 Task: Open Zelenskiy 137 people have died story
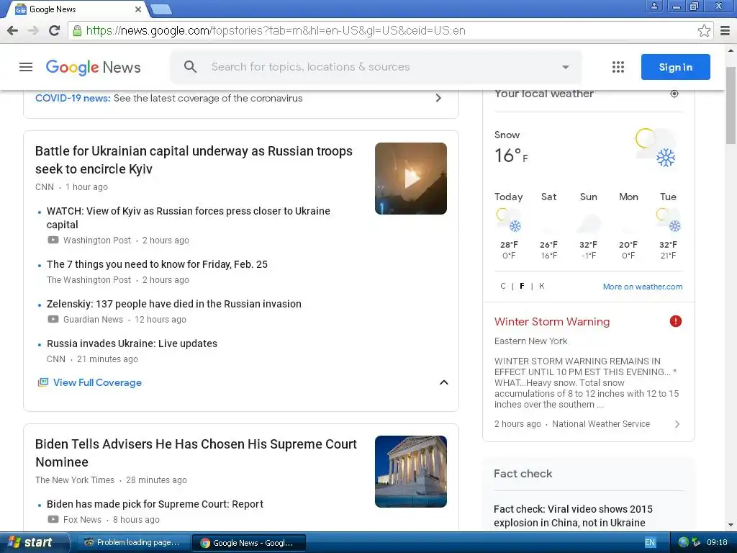click(174, 304)
